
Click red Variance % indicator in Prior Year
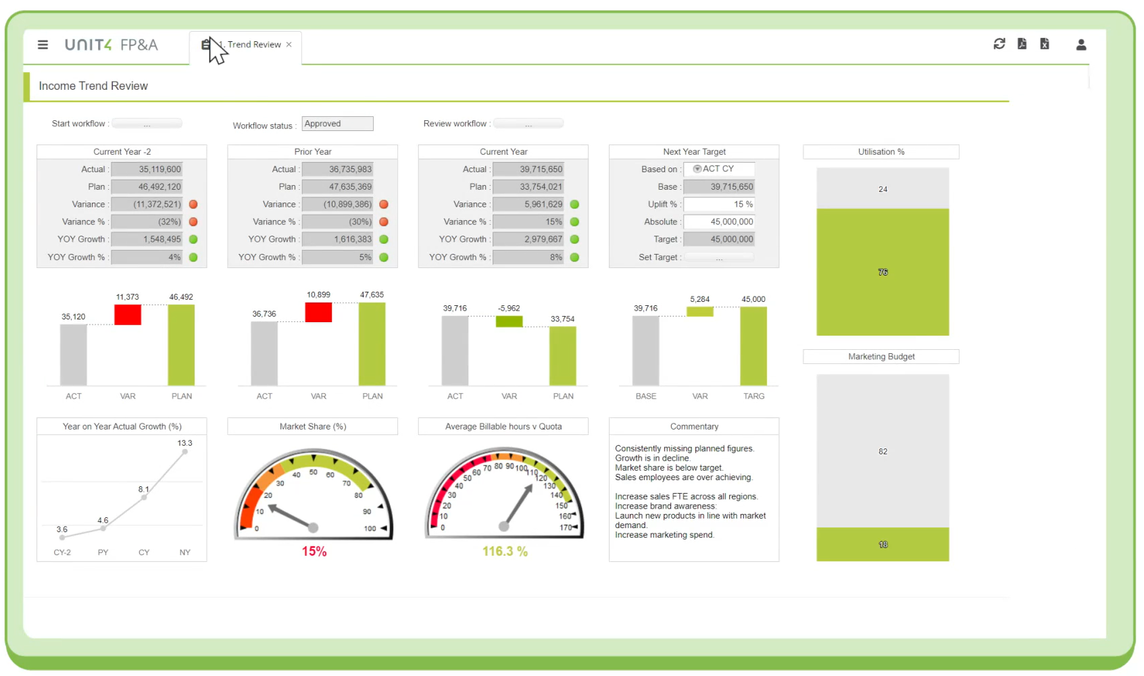click(384, 222)
